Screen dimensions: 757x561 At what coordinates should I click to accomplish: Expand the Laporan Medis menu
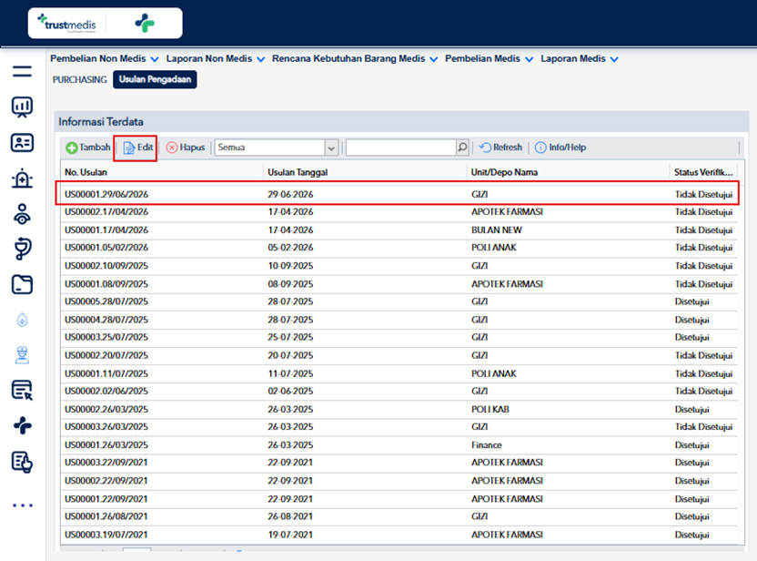pyautogui.click(x=580, y=59)
